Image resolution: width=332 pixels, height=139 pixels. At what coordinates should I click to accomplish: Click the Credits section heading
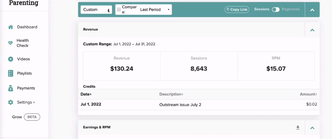pyautogui.click(x=89, y=87)
